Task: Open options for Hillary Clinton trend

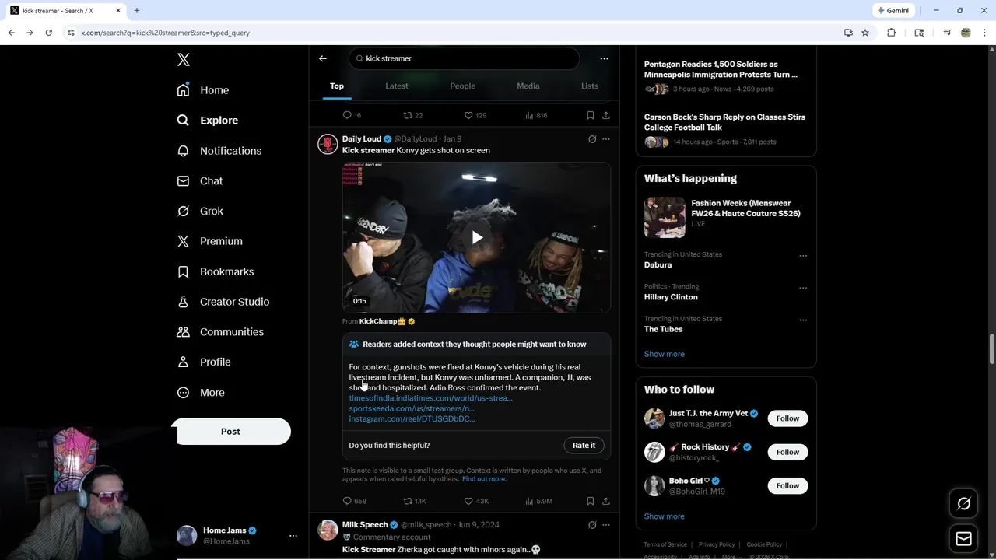Action: (803, 288)
